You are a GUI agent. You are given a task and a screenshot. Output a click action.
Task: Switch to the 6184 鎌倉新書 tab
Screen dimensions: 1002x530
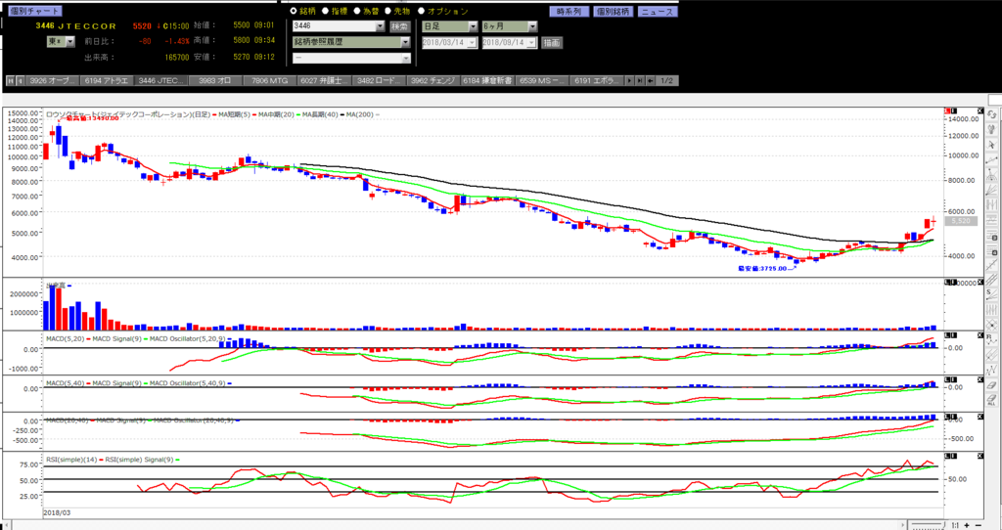point(487,81)
